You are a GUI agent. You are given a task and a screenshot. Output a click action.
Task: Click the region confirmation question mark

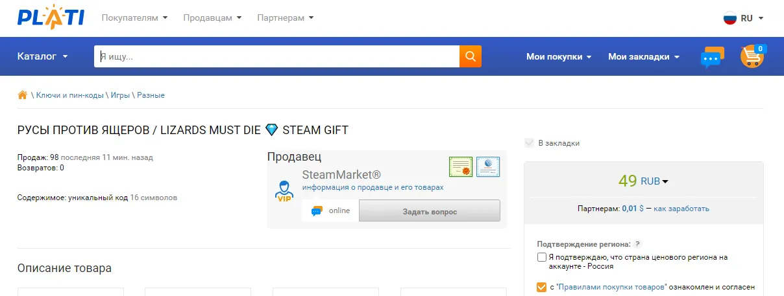637,244
